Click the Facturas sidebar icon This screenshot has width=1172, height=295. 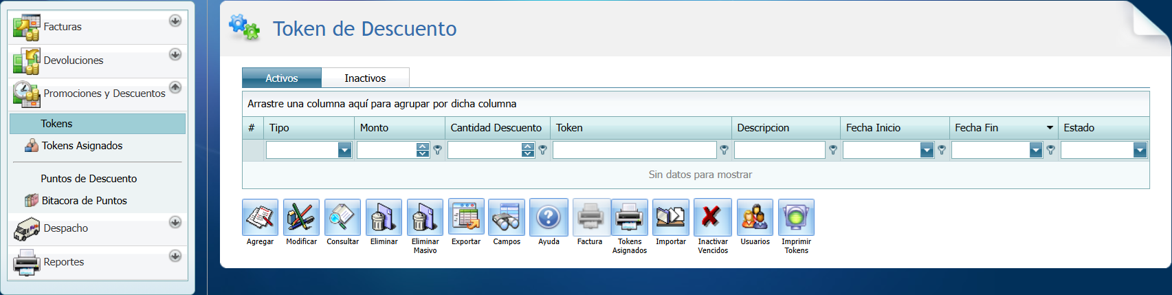26,28
